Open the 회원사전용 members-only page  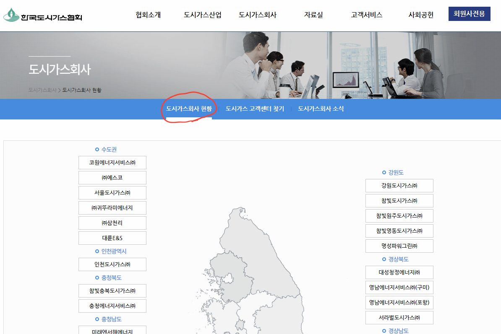click(x=469, y=13)
